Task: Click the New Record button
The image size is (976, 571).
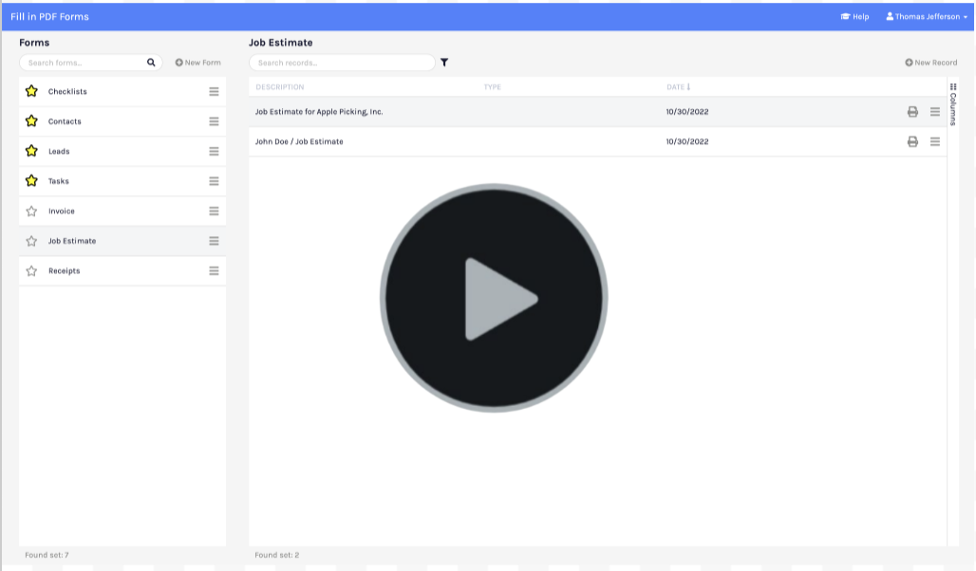Action: coord(930,63)
